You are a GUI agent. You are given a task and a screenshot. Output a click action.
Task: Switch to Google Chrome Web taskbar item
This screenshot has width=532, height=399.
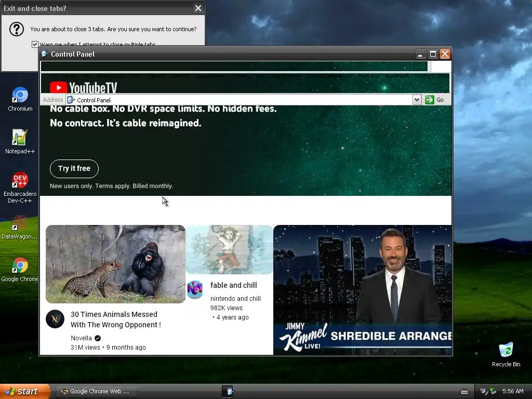[x=96, y=391]
